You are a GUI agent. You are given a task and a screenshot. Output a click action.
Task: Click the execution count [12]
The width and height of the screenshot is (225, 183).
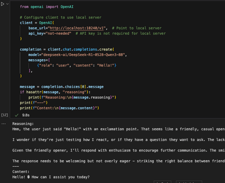4,115
